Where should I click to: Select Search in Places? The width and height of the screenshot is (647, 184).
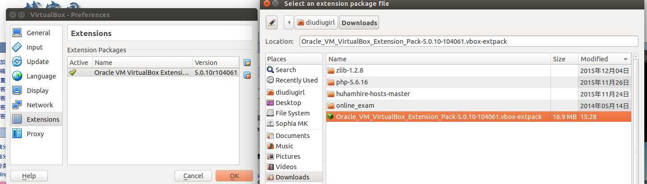point(294,69)
